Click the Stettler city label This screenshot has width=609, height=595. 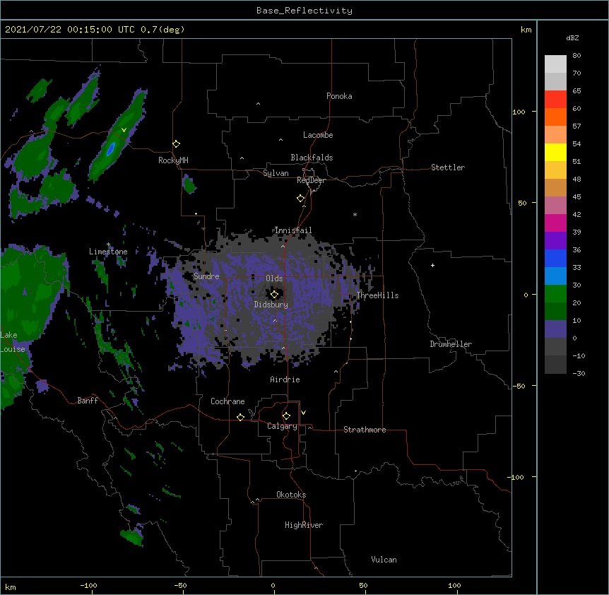[x=448, y=167]
